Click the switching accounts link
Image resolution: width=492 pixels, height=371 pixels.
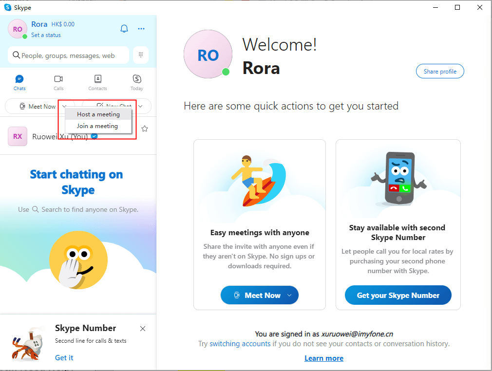click(240, 344)
